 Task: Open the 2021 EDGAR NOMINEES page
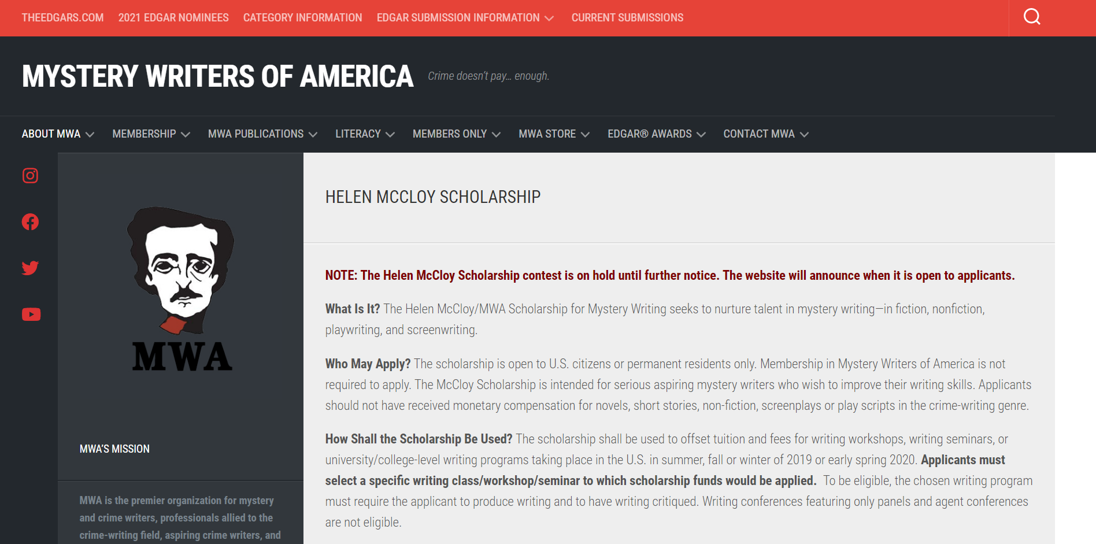pyautogui.click(x=173, y=17)
